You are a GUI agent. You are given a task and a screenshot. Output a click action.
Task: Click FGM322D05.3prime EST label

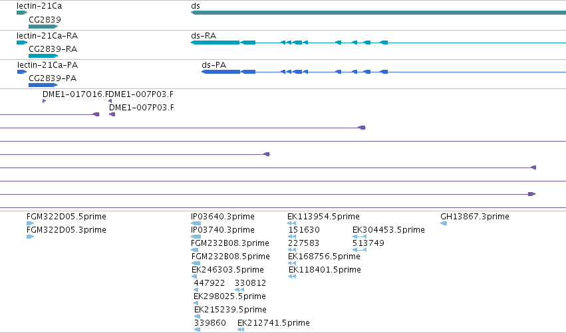point(67,229)
